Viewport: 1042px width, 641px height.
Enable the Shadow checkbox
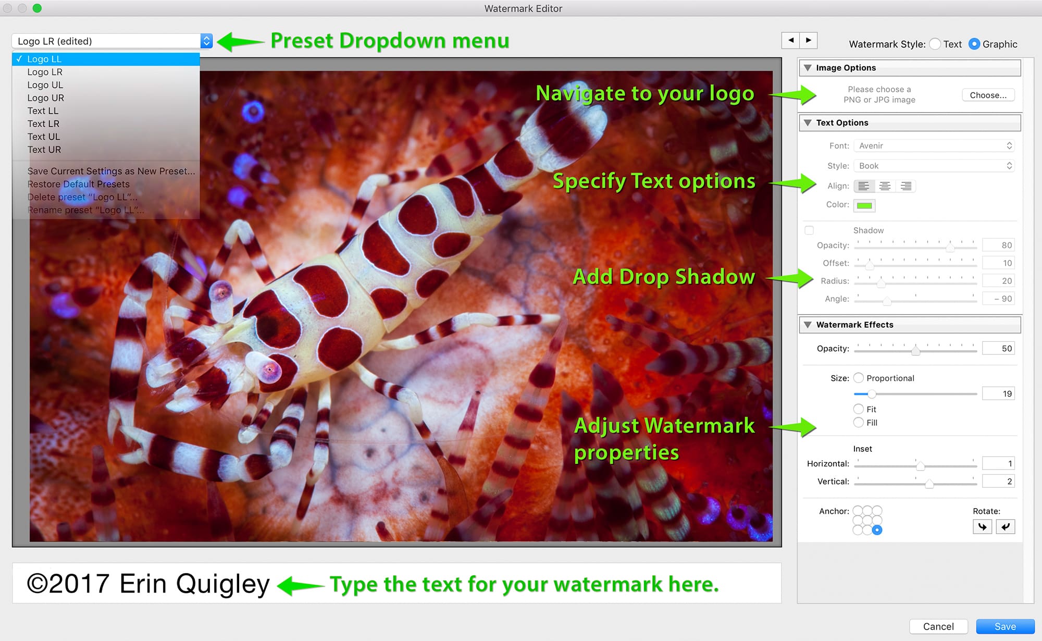pos(809,230)
